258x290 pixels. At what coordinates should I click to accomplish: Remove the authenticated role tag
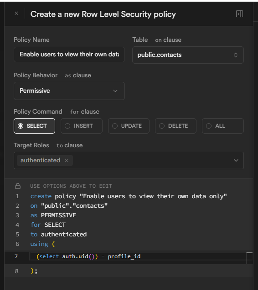tap(67, 160)
